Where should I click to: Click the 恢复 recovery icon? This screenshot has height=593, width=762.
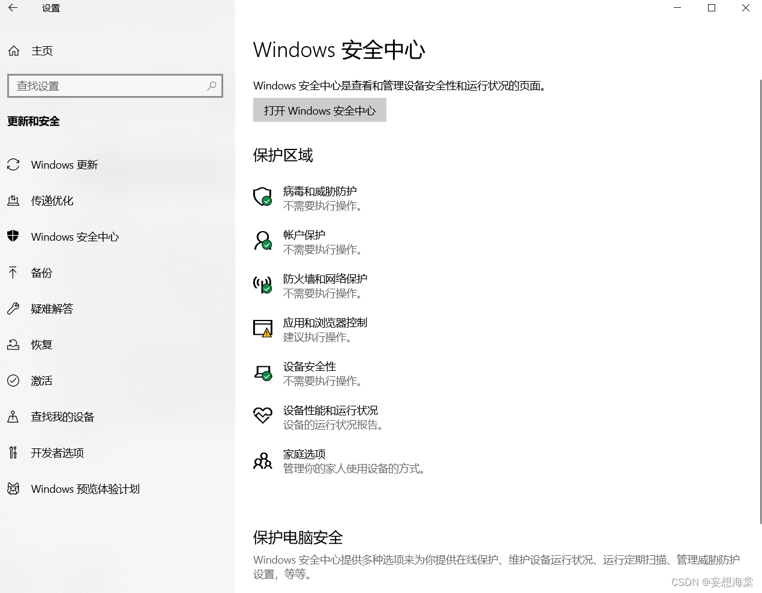13,345
